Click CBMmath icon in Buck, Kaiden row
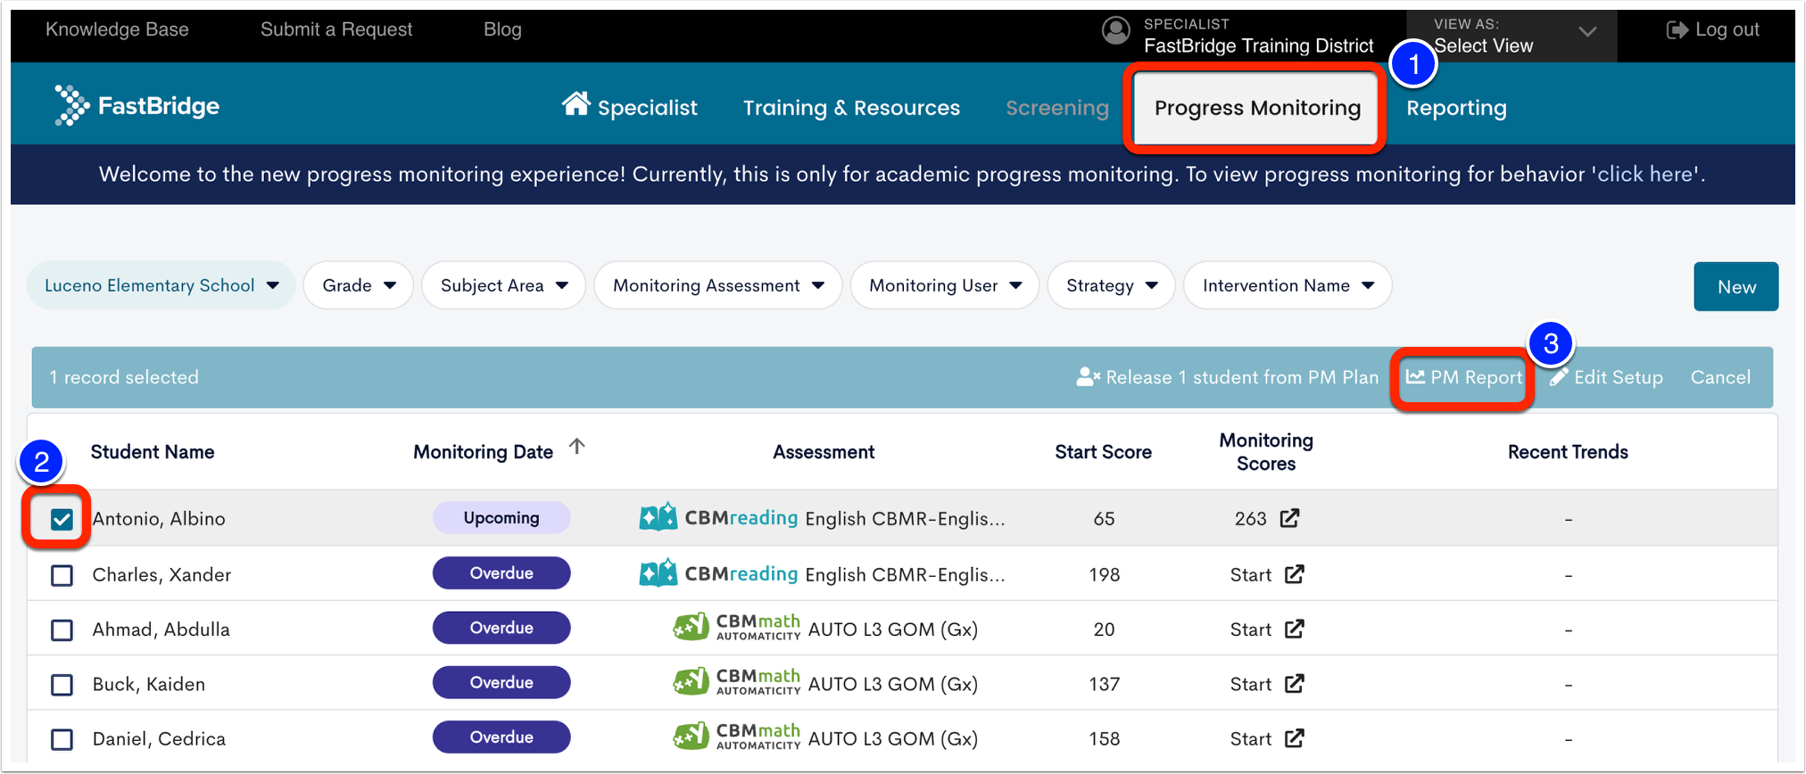Image resolution: width=1806 pixels, height=774 pixels. tap(691, 683)
